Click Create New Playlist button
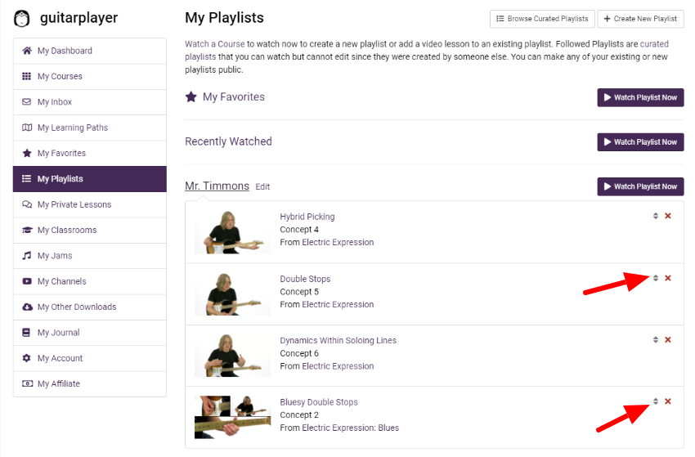 coord(641,19)
